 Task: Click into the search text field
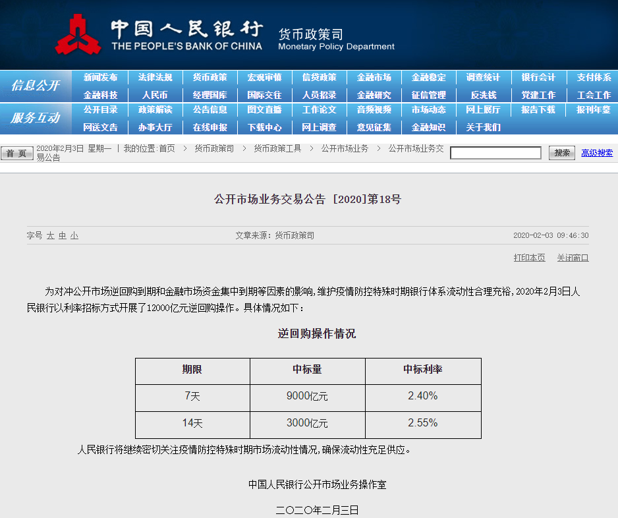coord(495,153)
